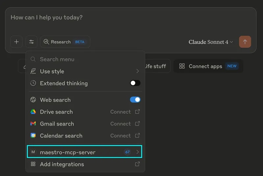This screenshot has width=263, height=176.
Task: Connect Calendar search
Action: [121, 136]
